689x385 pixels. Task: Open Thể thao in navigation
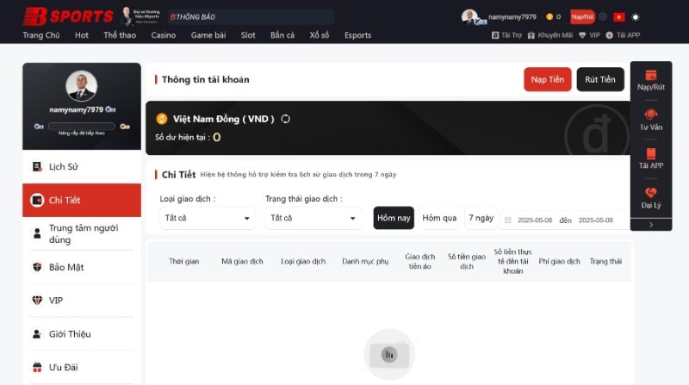tap(120, 35)
